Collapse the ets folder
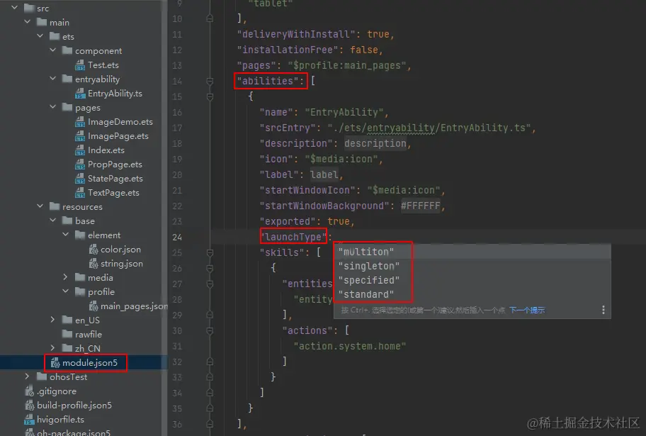The height and width of the screenshot is (436, 646). coord(40,36)
